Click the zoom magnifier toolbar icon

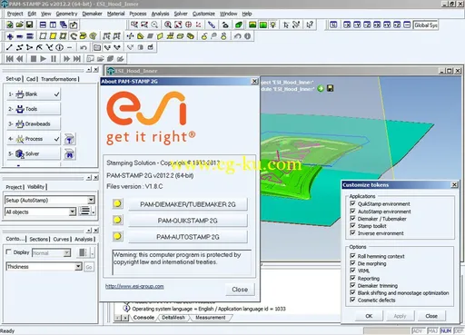[168, 25]
